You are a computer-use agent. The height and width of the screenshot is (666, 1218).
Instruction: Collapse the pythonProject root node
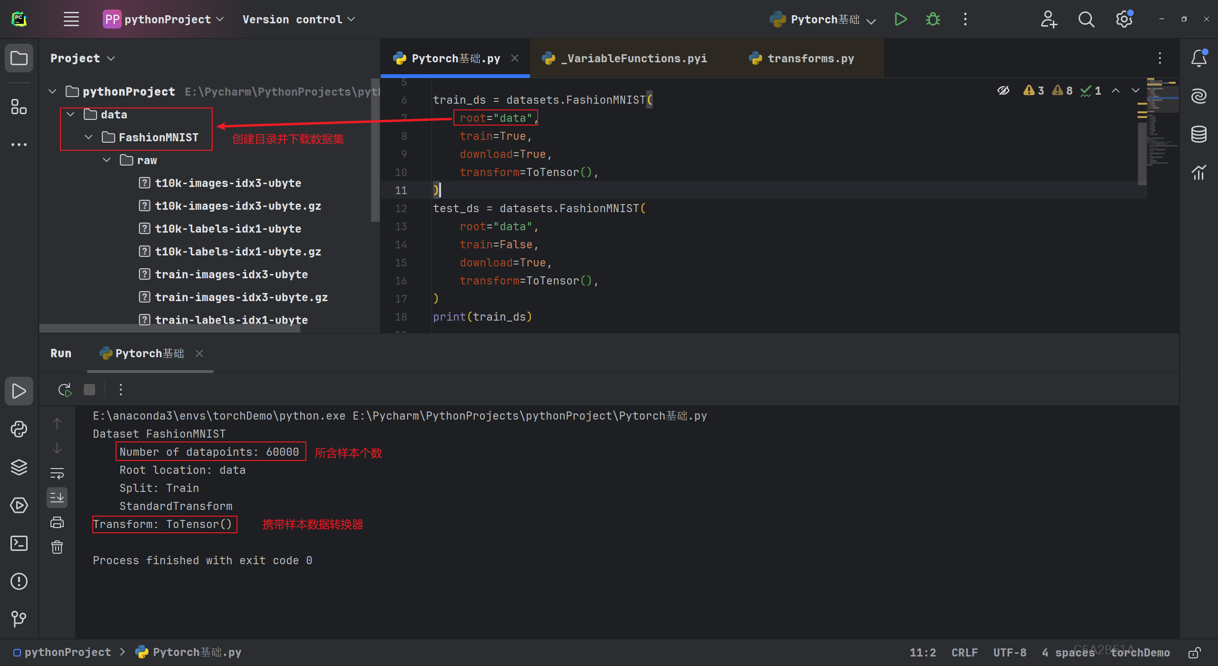53,91
